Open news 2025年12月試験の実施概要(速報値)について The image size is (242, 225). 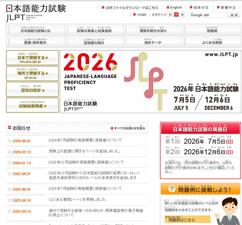(86, 162)
